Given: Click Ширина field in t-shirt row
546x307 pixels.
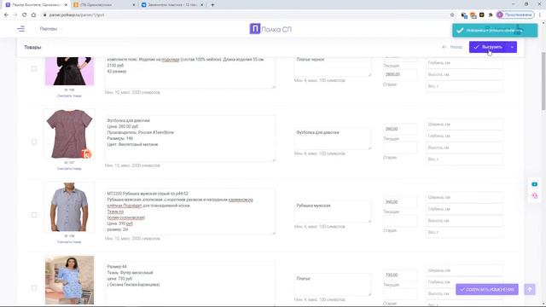Looking at the screenshot, I should tap(464, 125).
